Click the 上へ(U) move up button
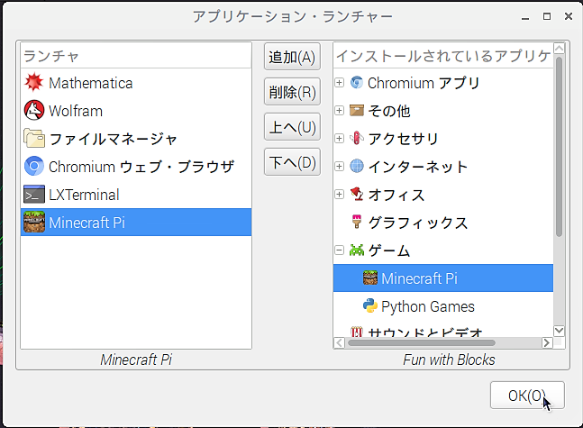Screen dimensions: 583x428 293,126
